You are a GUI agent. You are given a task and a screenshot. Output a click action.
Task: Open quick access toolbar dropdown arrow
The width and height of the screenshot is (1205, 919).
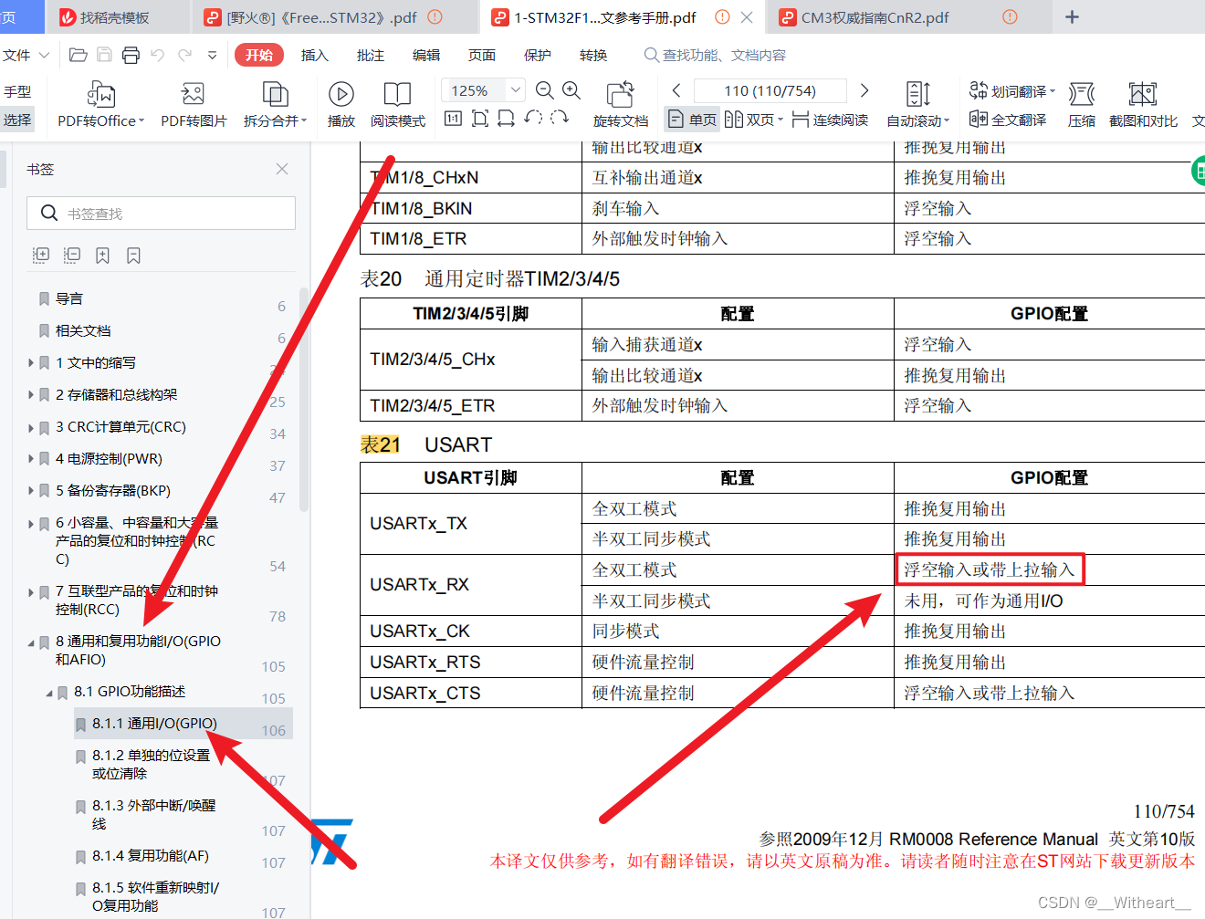[x=213, y=55]
